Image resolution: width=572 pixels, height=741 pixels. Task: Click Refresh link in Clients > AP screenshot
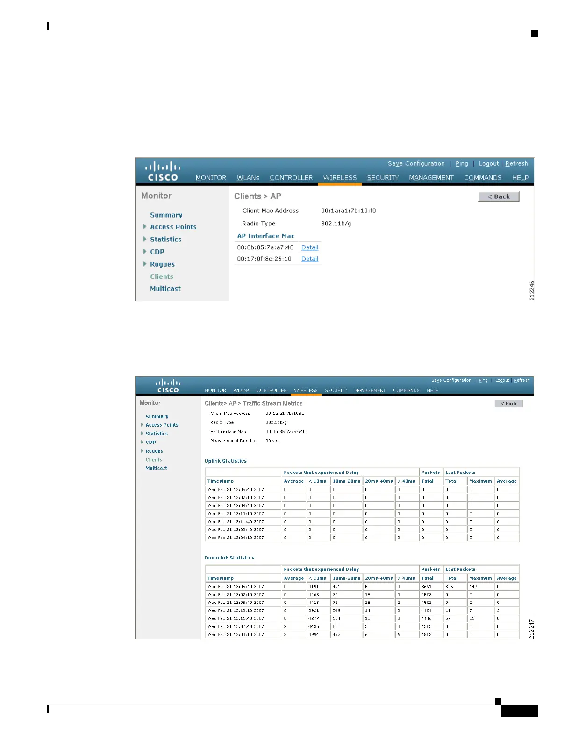coord(516,164)
